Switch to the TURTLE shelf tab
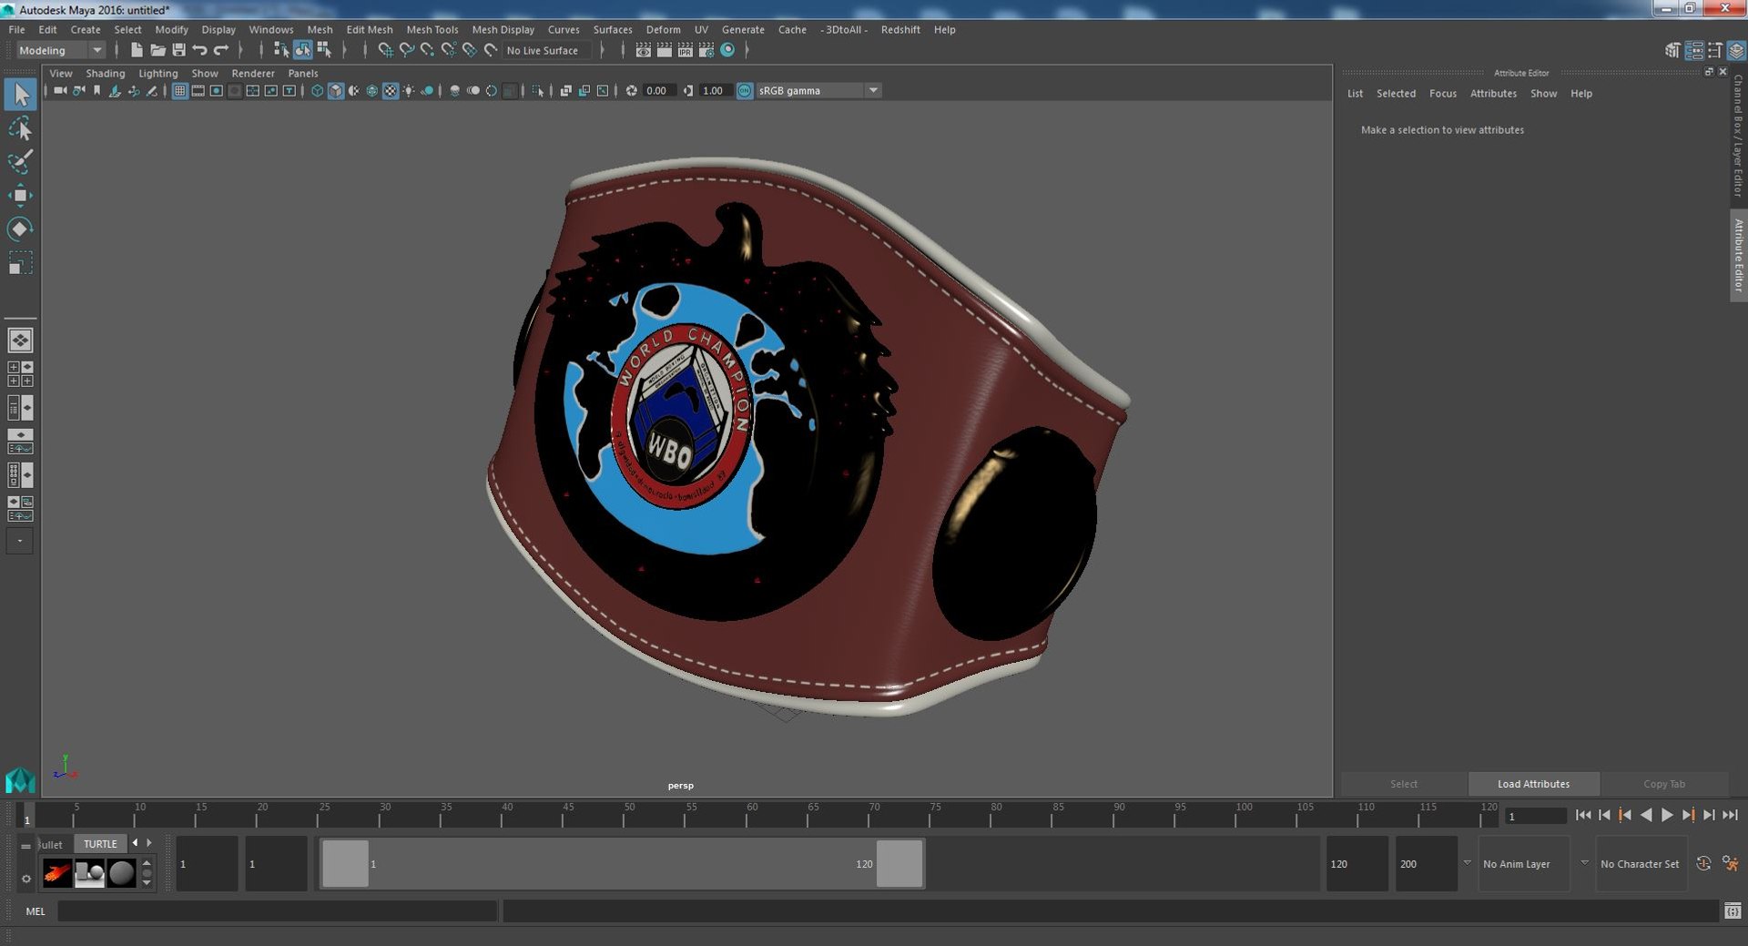 pos(100,844)
